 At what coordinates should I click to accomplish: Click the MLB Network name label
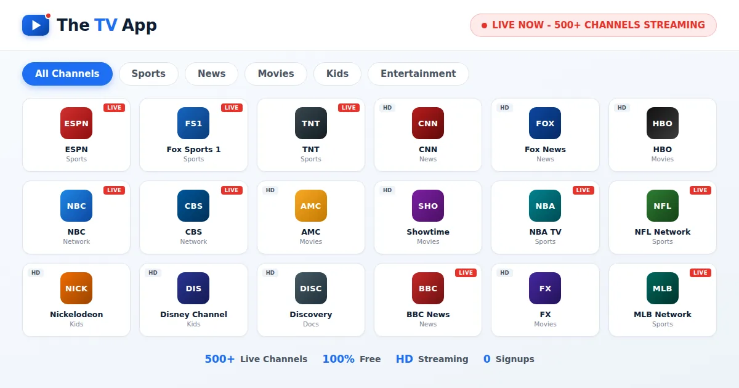[x=663, y=315]
